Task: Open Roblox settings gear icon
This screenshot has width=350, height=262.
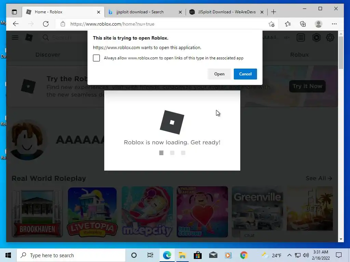Action: [330, 38]
